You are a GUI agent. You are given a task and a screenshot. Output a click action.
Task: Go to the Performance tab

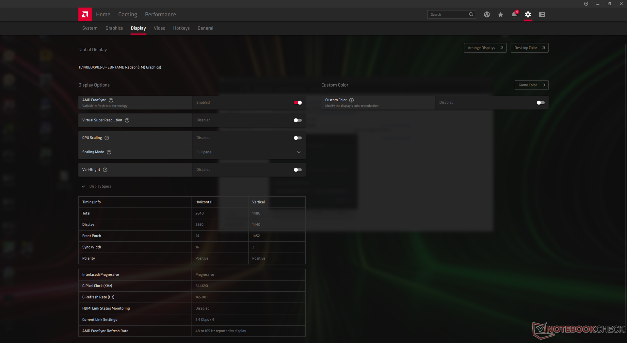pyautogui.click(x=160, y=14)
